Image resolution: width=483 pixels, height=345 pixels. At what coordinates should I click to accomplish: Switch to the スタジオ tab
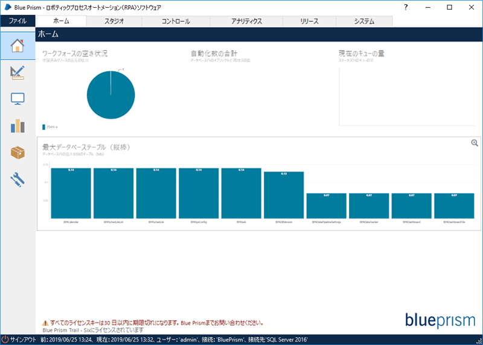tap(114, 21)
